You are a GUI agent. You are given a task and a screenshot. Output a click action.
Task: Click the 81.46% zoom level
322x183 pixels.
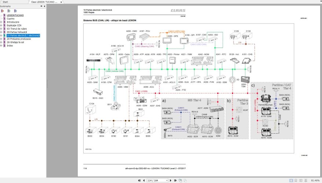[315, 180]
